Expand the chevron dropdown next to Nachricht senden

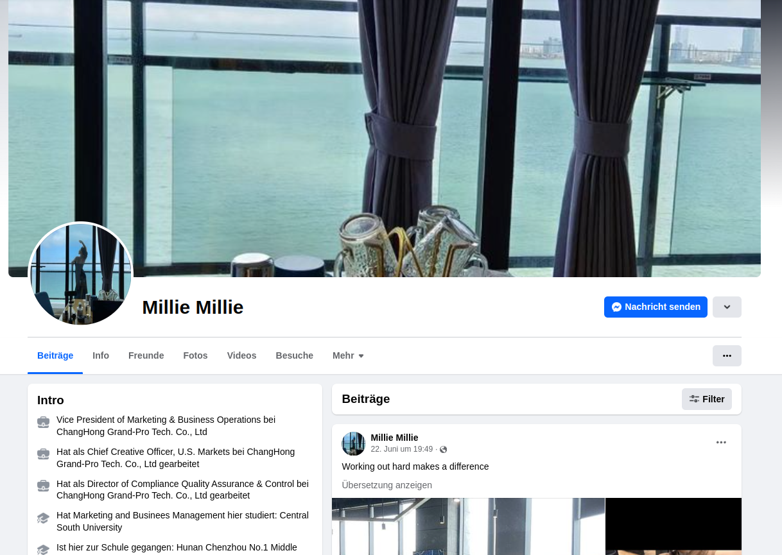tap(727, 307)
